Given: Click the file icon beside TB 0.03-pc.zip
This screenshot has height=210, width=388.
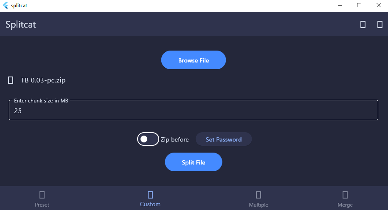Looking at the screenshot, I should coord(11,80).
